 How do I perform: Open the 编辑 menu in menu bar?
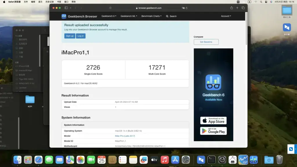33,2
